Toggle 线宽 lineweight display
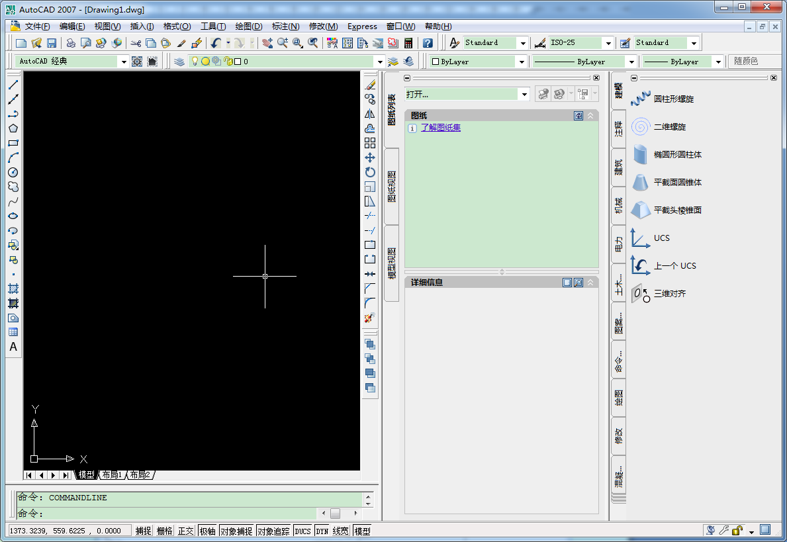787x542 pixels. tap(341, 531)
